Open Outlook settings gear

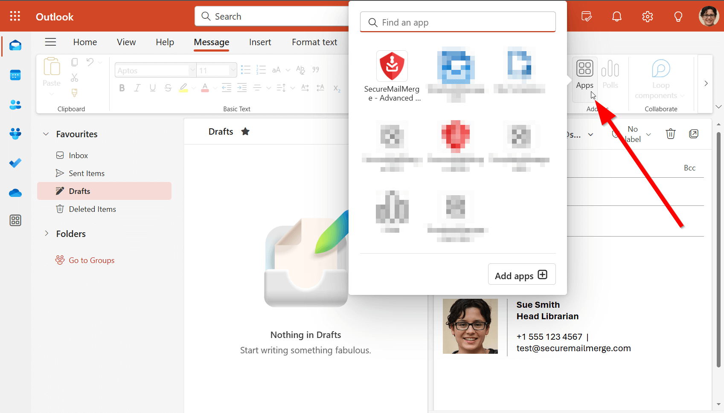647,16
